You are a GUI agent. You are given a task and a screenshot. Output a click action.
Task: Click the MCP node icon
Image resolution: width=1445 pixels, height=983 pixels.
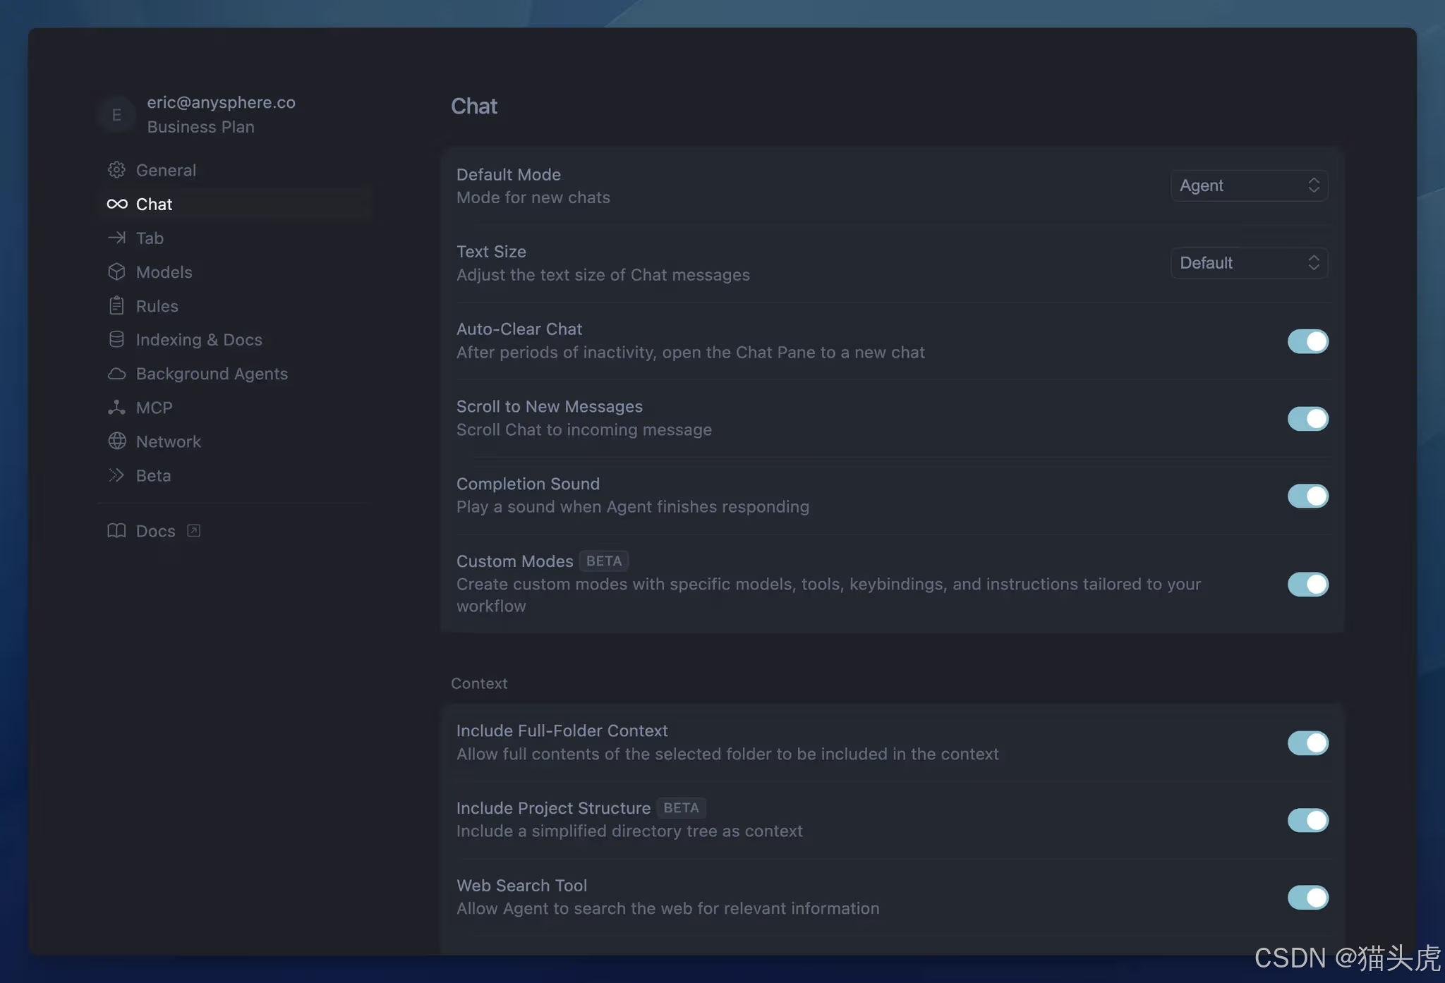(x=116, y=407)
